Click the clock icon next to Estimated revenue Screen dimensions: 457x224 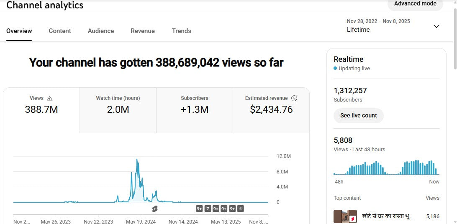coord(294,98)
